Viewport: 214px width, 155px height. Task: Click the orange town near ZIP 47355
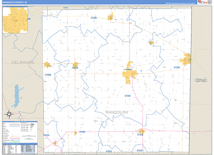pos(141,131)
